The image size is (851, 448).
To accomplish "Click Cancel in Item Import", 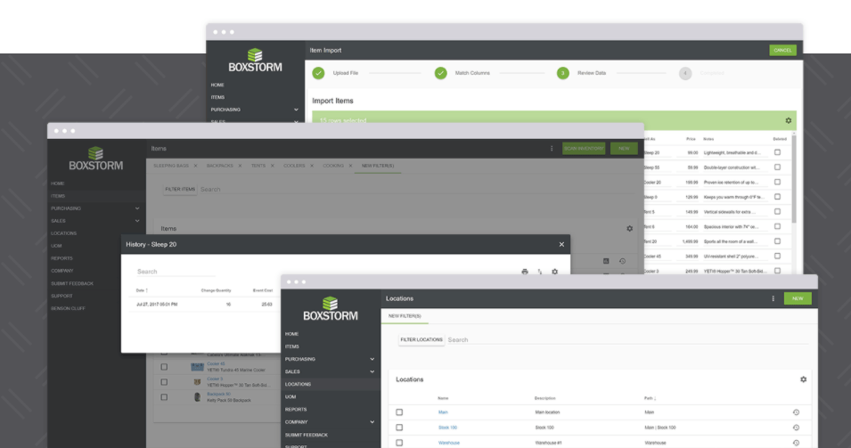I will pyautogui.click(x=782, y=51).
